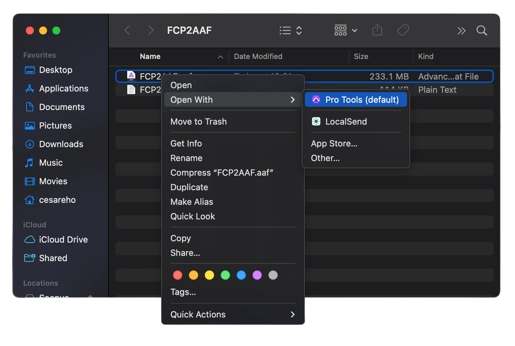Viewport: 515px width, 346px height.
Task: Apply the green tag color
Action: (x=225, y=275)
